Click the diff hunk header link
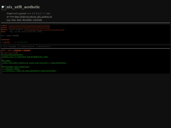171x128 pixels. coord(9,52)
